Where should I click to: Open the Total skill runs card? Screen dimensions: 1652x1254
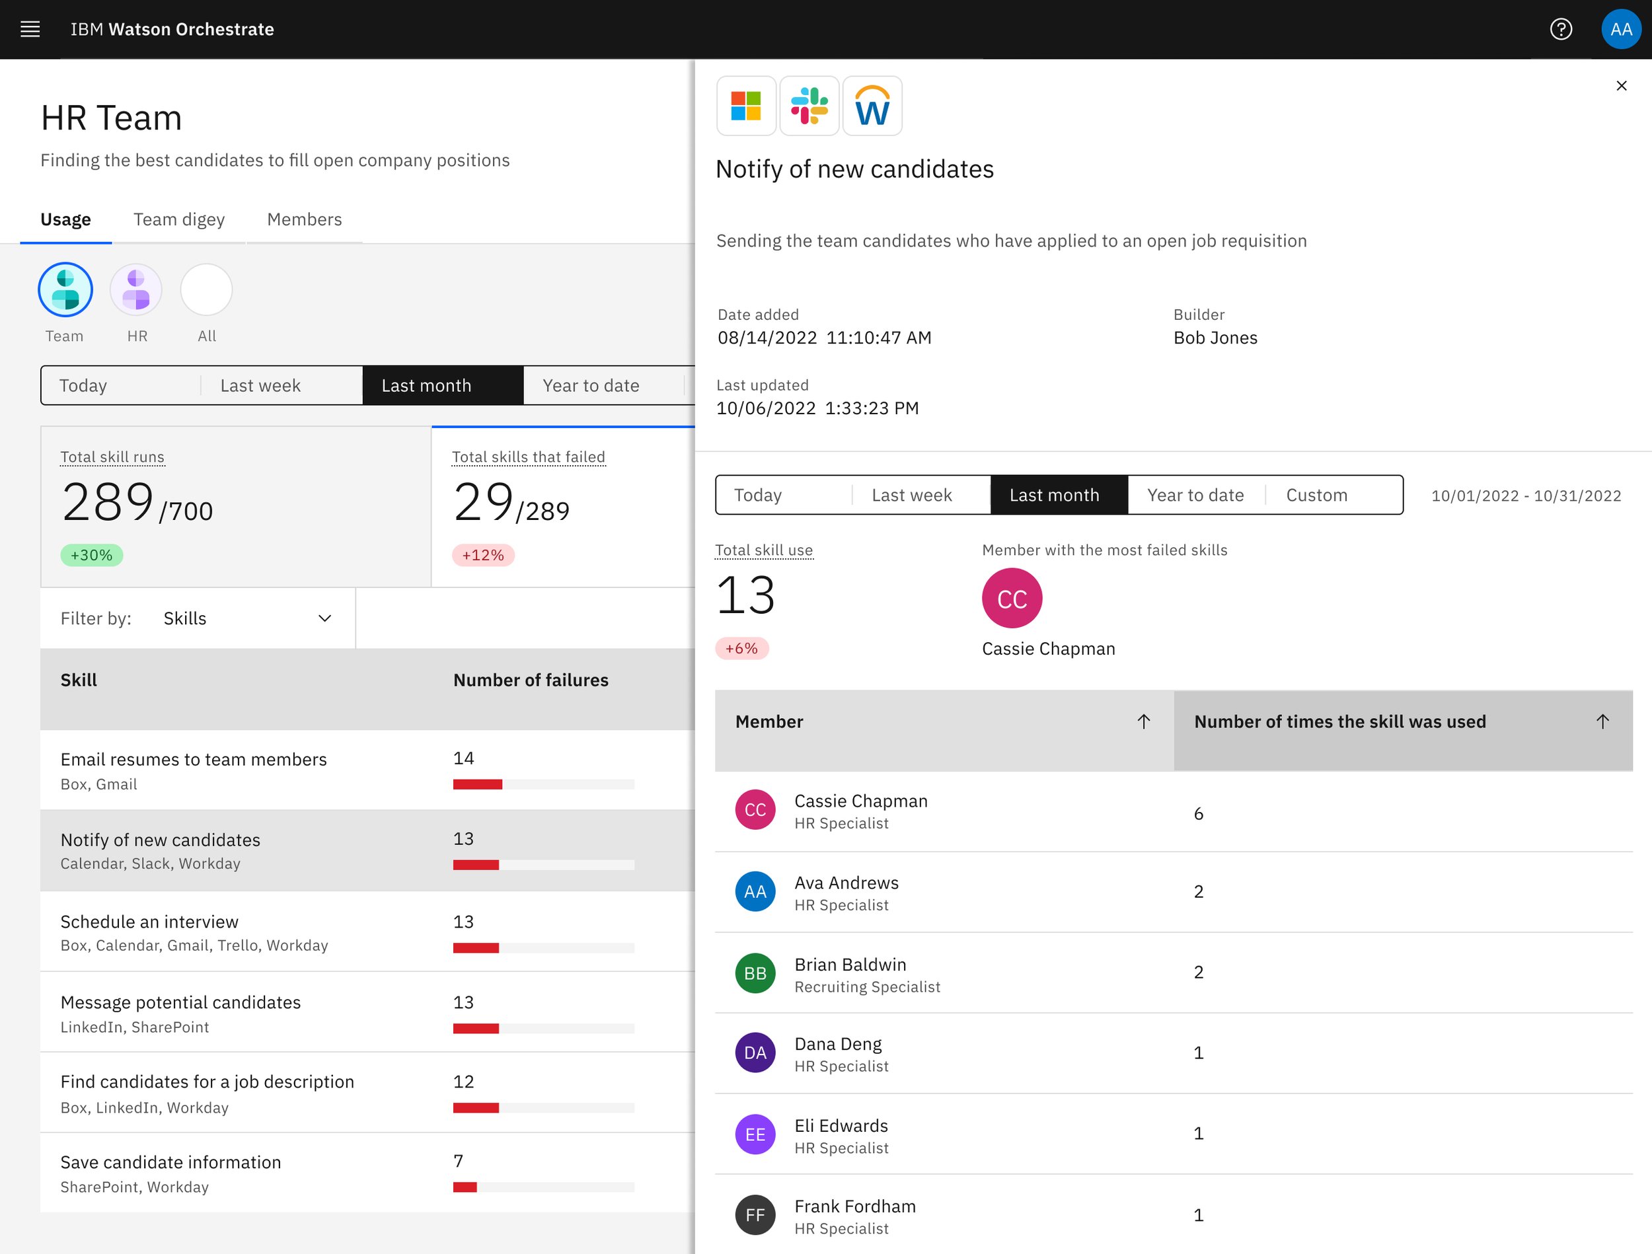(236, 507)
